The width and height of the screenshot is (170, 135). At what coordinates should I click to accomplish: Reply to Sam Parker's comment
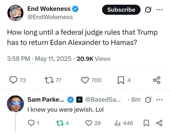[31, 123]
